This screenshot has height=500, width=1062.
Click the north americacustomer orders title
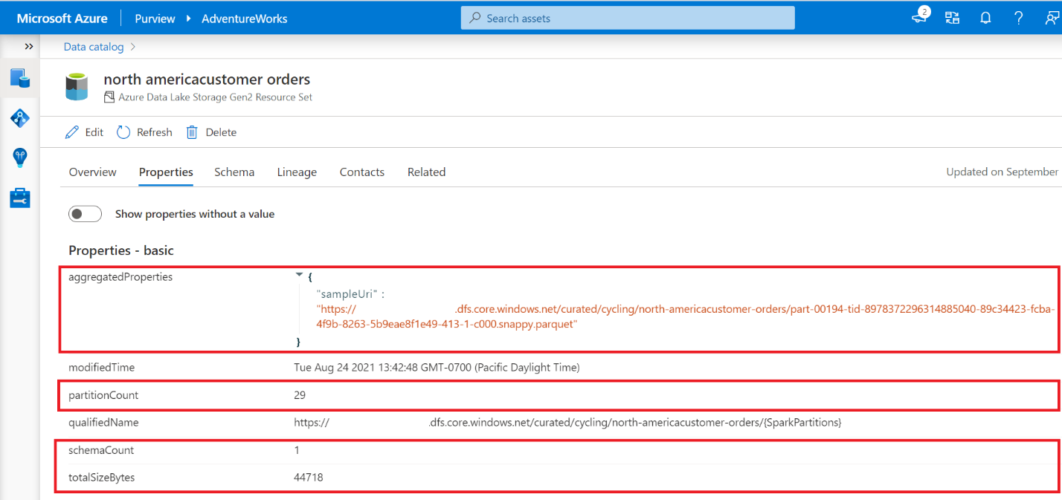[207, 79]
